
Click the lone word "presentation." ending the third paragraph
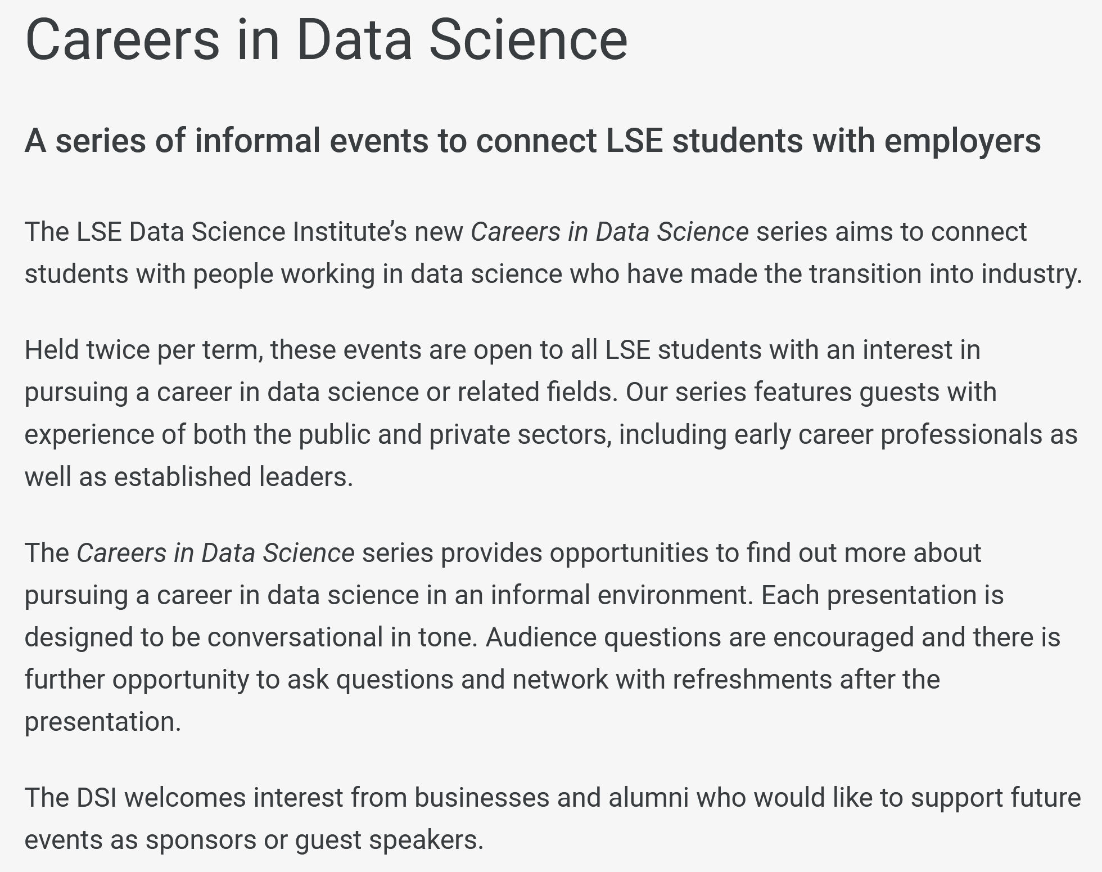[x=103, y=722]
